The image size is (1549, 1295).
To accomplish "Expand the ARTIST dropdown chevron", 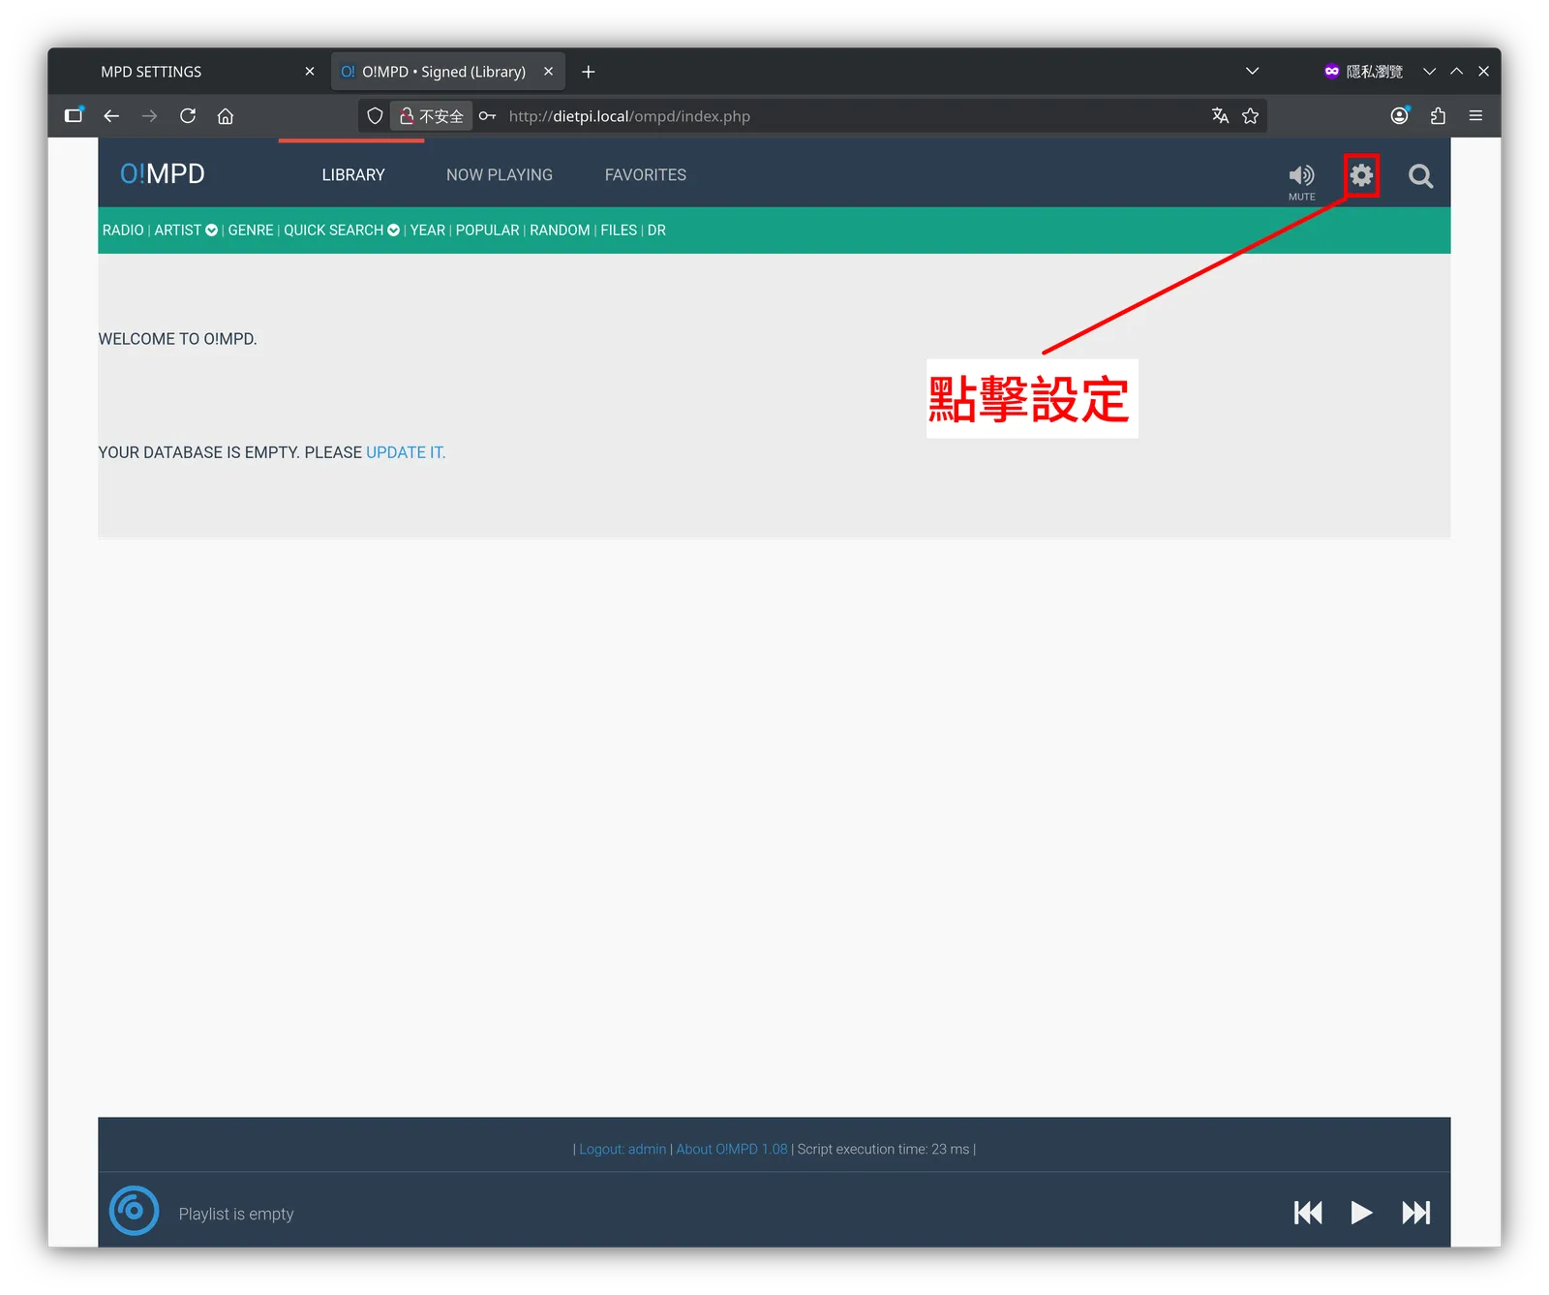I will click(211, 231).
